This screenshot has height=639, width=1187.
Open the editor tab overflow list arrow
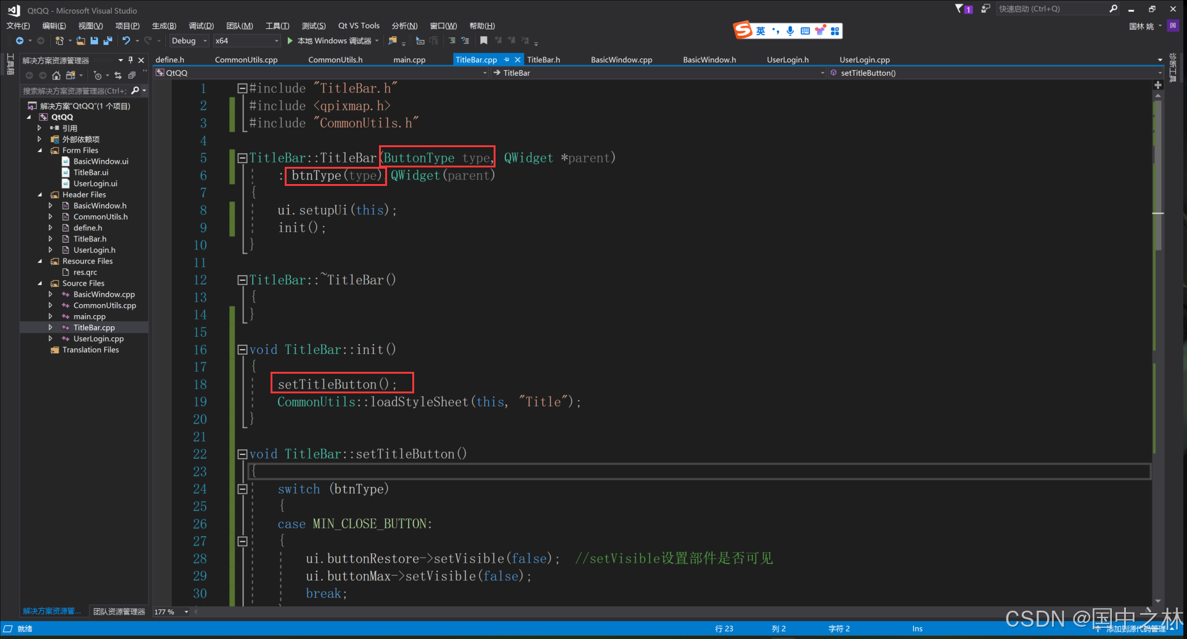1160,60
